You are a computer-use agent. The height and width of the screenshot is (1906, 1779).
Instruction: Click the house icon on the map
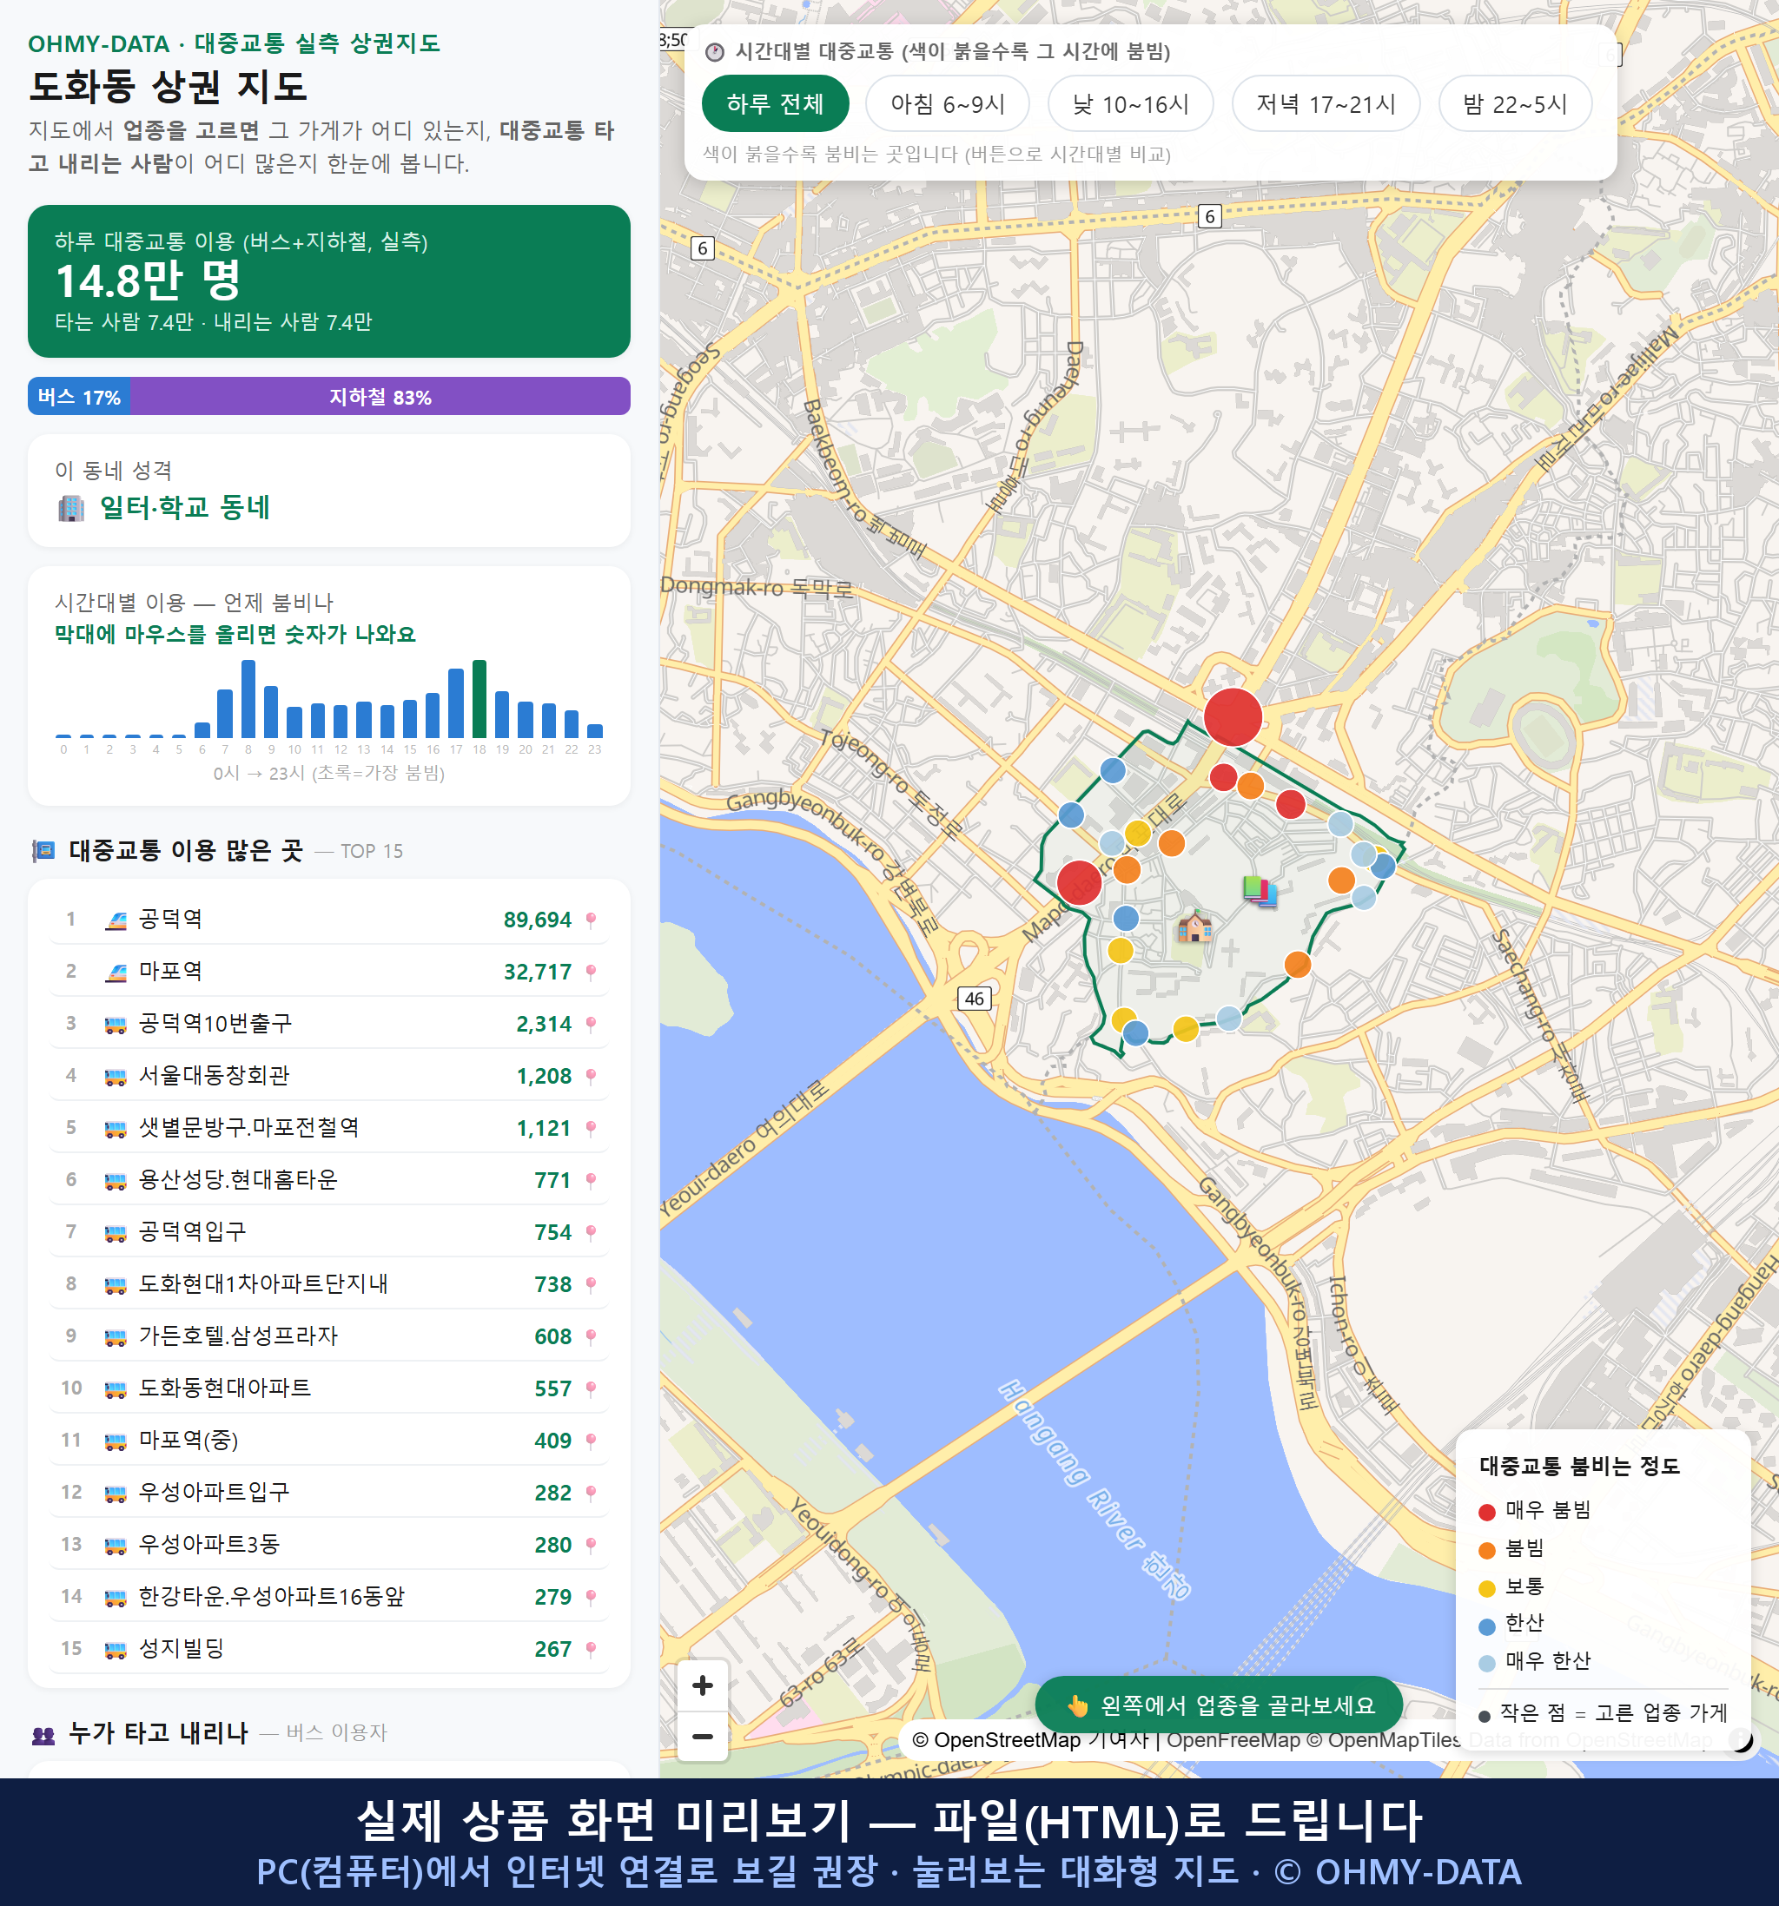[x=1194, y=927]
